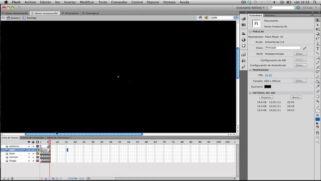
Task: Click Editar button next to Perfil
Action: click(300, 54)
